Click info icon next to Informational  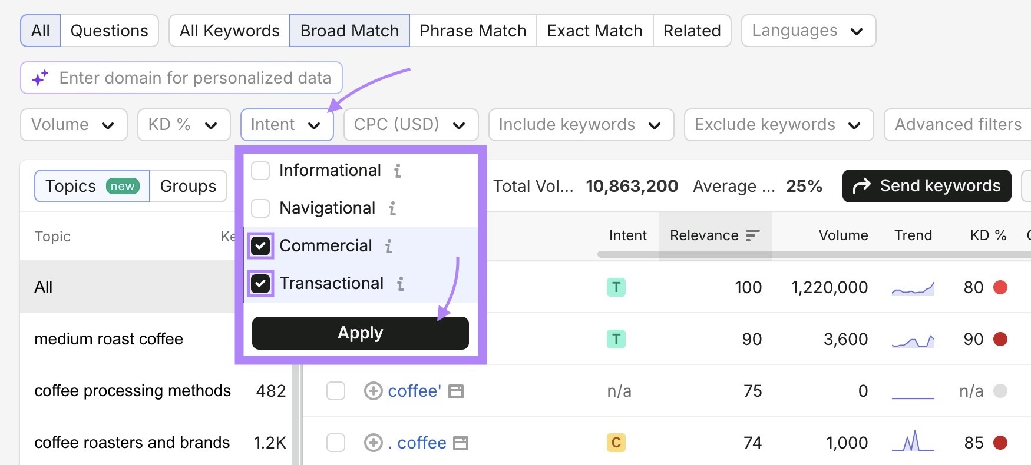point(398,171)
